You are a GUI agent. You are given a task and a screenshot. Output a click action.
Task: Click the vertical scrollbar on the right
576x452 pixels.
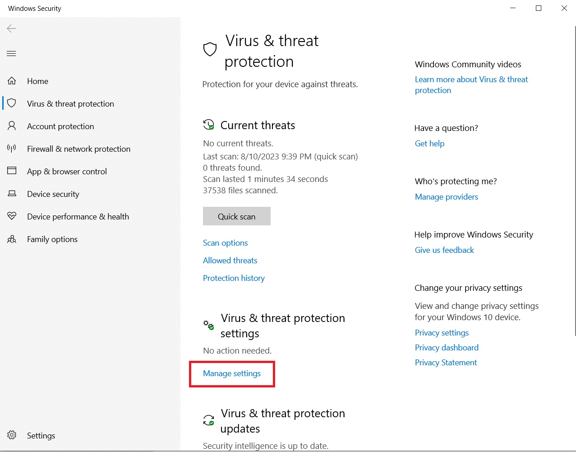tap(575, 181)
